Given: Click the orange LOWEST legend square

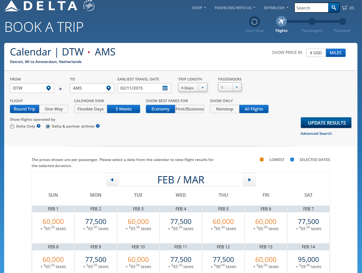Looking at the screenshot, I should pos(261,159).
